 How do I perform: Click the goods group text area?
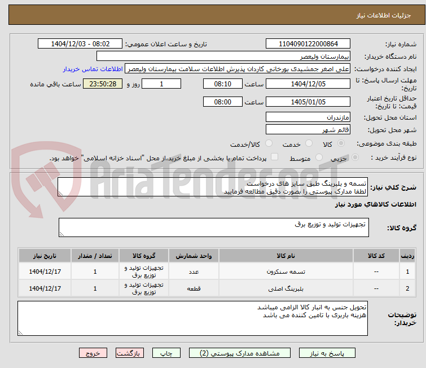(x=214, y=227)
